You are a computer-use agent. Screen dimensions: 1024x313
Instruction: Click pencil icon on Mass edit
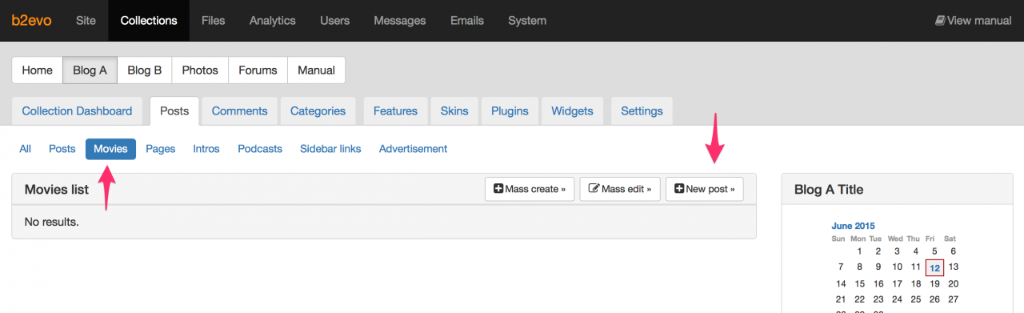pos(594,189)
